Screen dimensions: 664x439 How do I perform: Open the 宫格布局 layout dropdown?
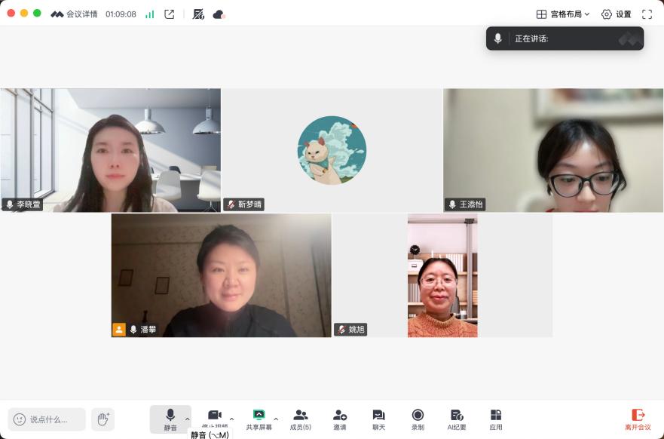[563, 14]
